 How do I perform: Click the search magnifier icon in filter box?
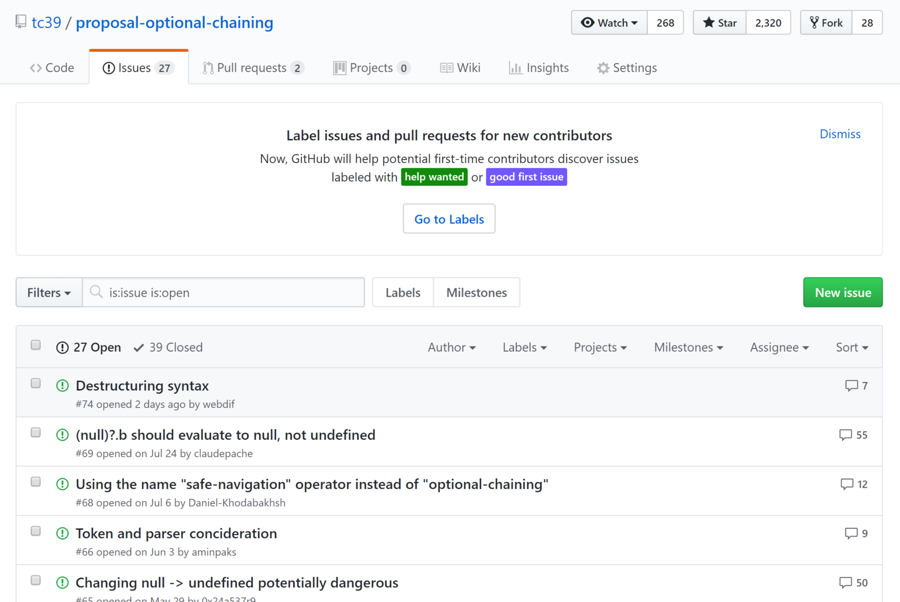pos(96,292)
